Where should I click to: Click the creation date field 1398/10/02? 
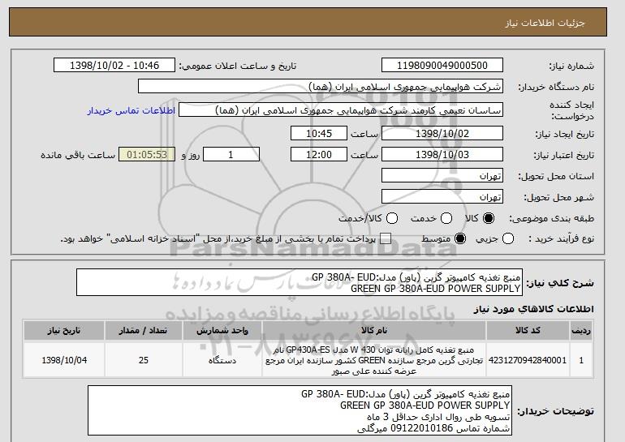click(442, 133)
